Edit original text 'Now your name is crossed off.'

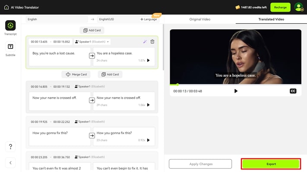(60, 101)
